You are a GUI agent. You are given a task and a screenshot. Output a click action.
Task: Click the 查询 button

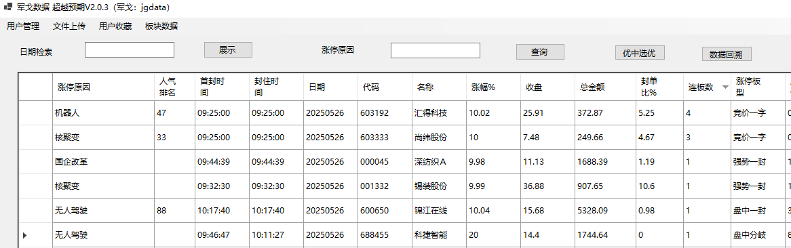[x=540, y=52]
